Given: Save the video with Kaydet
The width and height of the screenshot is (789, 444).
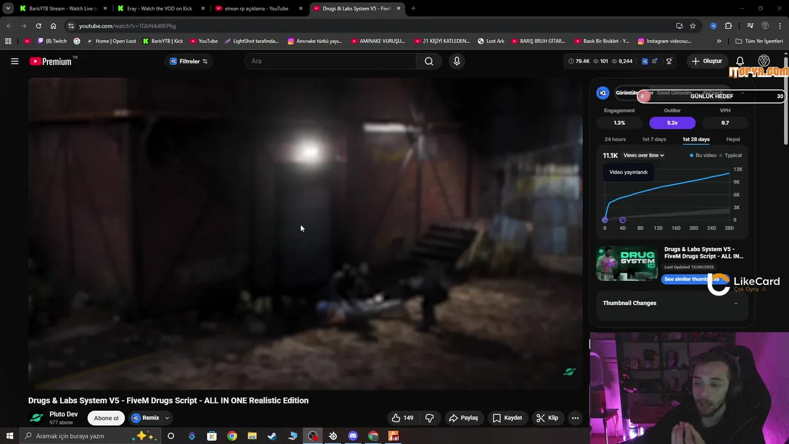Looking at the screenshot, I should pyautogui.click(x=507, y=417).
